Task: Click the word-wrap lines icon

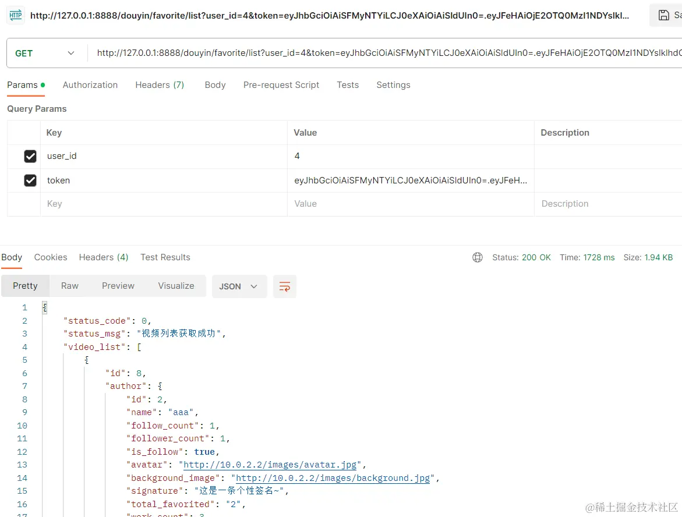Action: 284,286
